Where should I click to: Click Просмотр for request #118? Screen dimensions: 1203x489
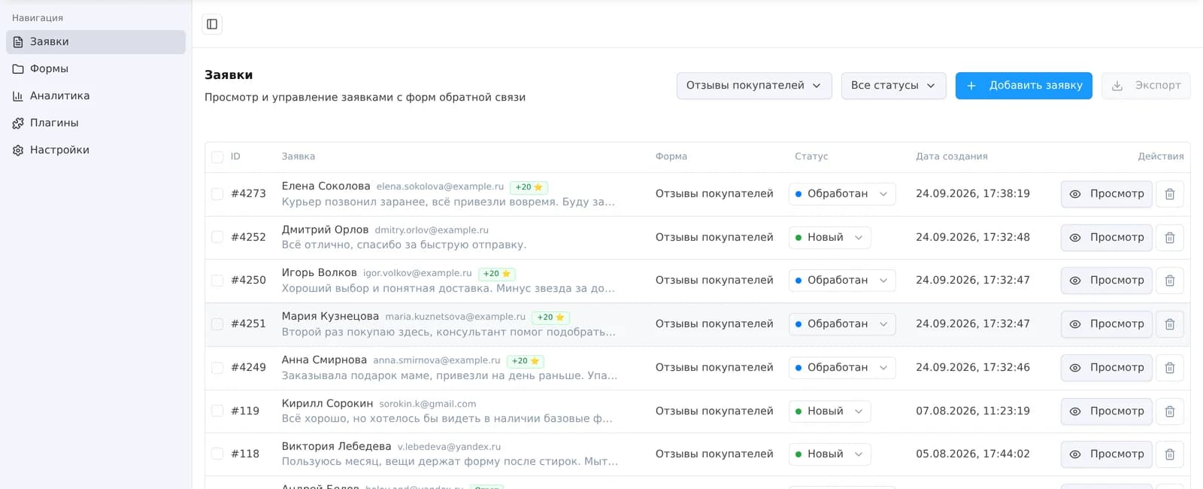(1107, 454)
